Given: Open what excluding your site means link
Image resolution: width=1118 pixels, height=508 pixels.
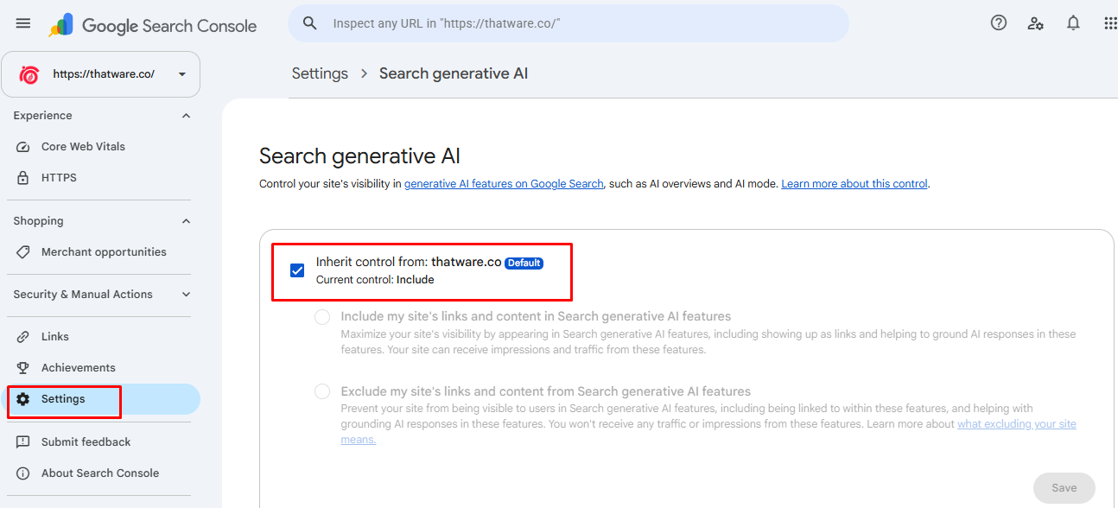Looking at the screenshot, I should pyautogui.click(x=1017, y=424).
